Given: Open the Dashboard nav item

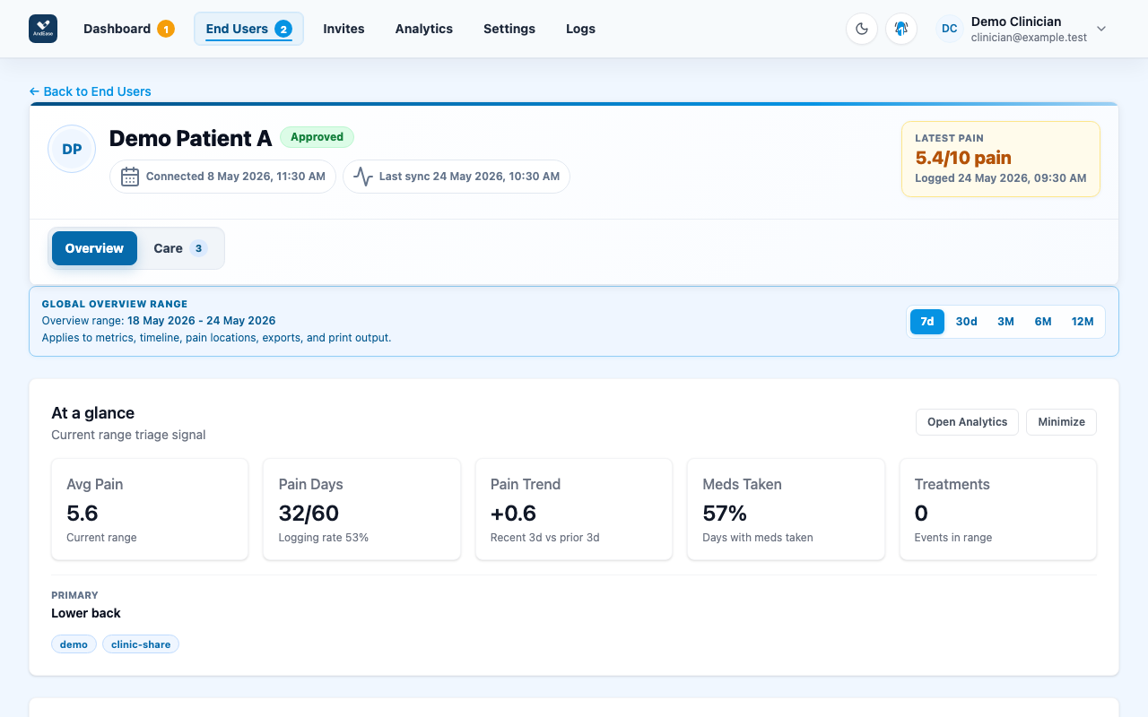Looking at the screenshot, I should tap(129, 29).
